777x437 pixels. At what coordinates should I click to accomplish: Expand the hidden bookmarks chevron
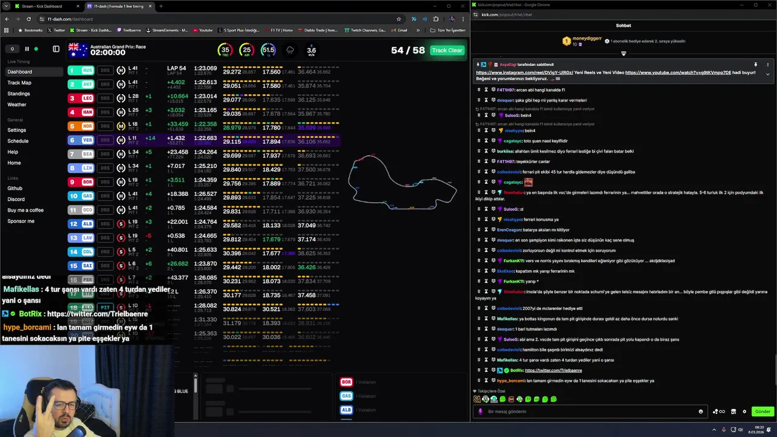419,30
